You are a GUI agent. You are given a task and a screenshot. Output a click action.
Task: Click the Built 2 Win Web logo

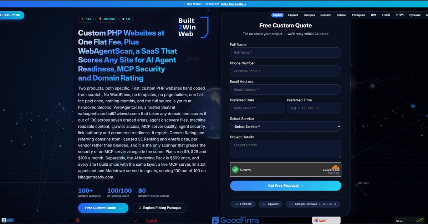[x=193, y=27]
